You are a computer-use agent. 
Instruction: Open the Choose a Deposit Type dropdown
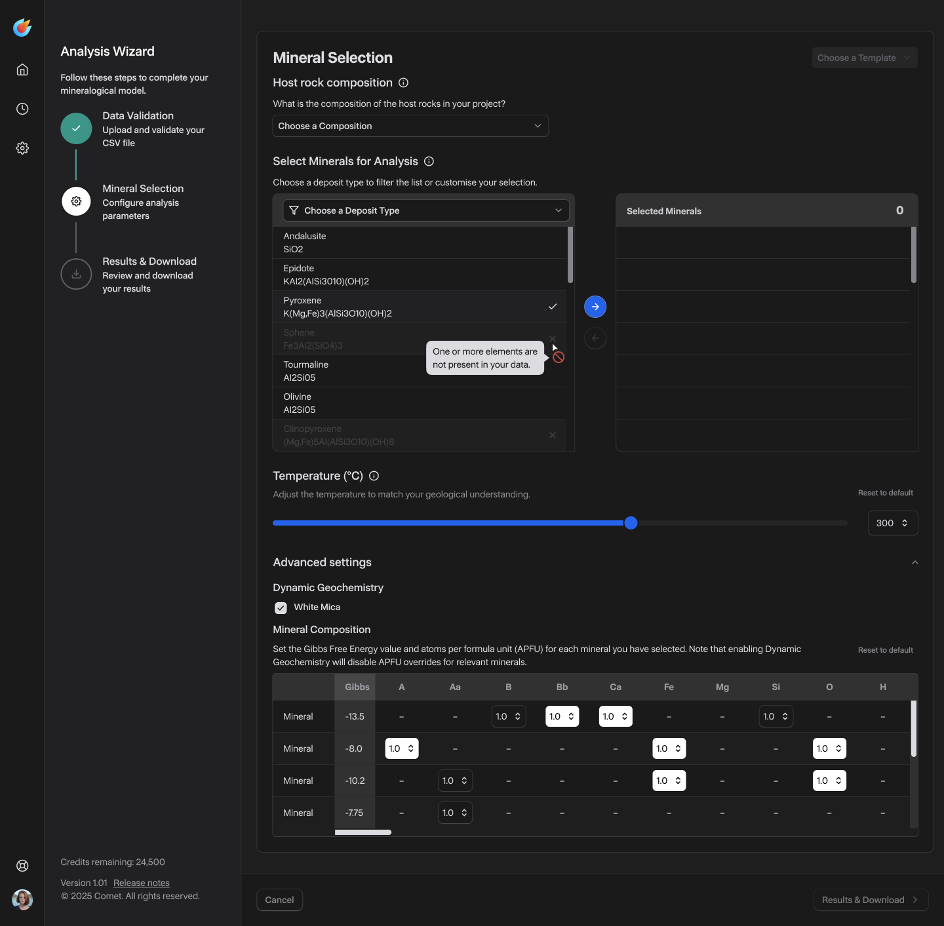pos(426,210)
